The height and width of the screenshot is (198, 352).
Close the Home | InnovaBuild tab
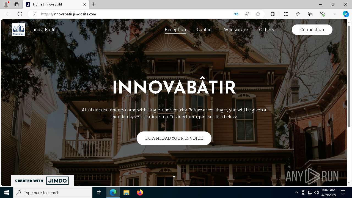pos(85,4)
